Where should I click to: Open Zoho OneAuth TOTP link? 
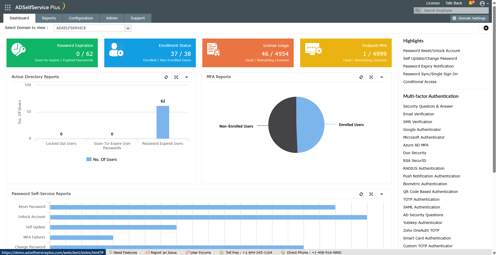point(421,230)
